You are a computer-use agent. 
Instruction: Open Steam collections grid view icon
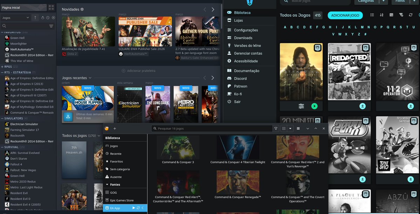click(51, 7)
